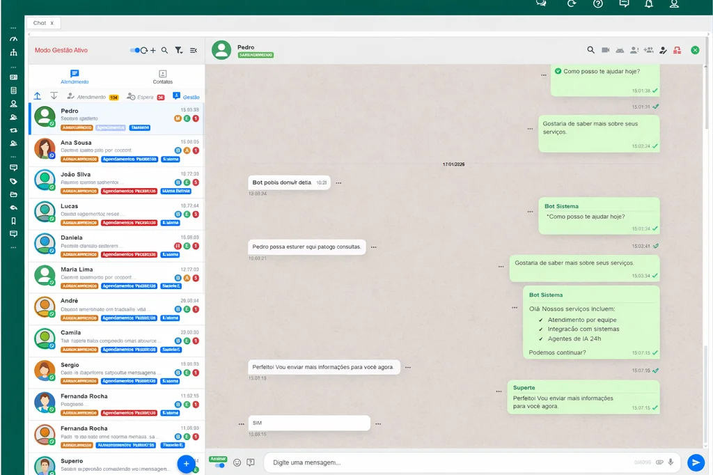The height and width of the screenshot is (475, 713).
Task: Attach a file with the paperclip icon
Action: [659, 462]
